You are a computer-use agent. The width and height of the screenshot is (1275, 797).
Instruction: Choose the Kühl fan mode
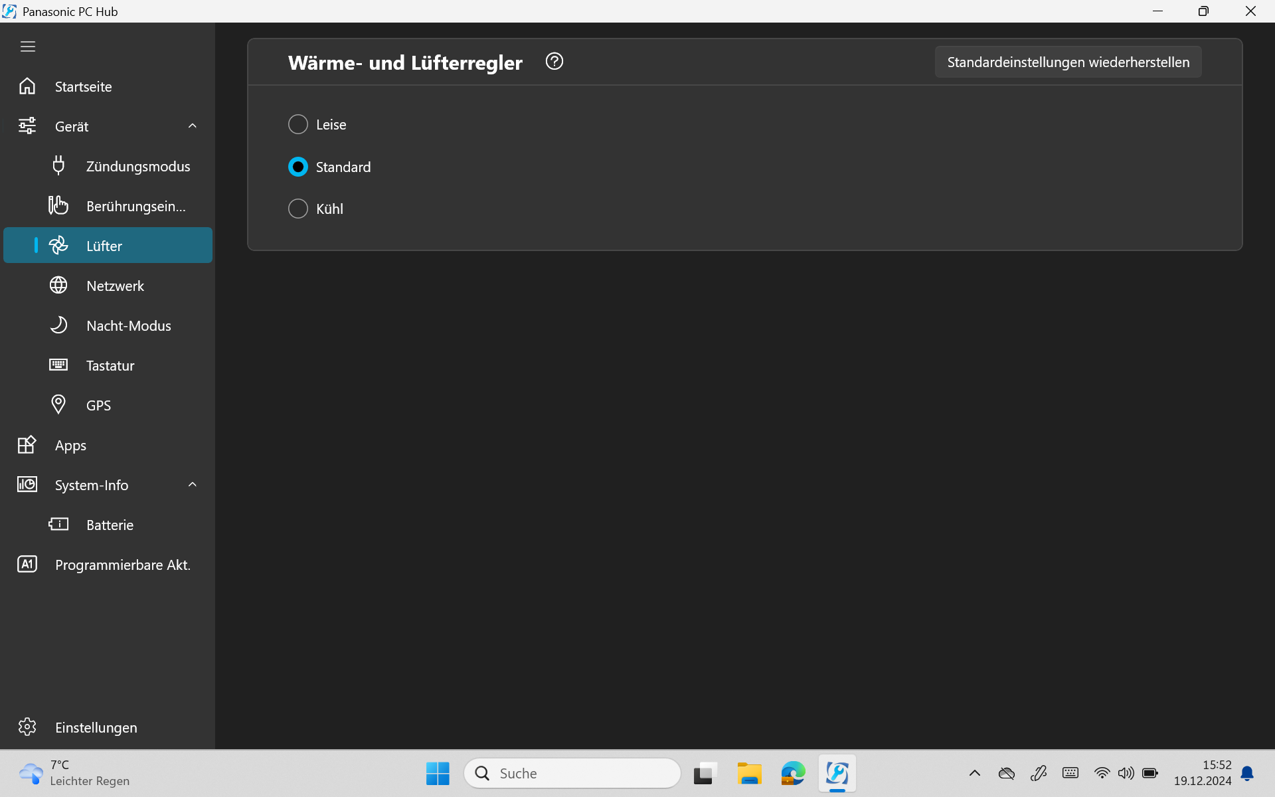pos(298,209)
